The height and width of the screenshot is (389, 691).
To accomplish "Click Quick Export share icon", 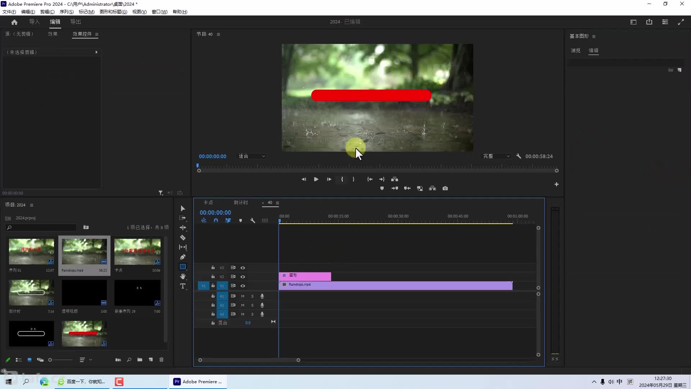I will point(649,22).
